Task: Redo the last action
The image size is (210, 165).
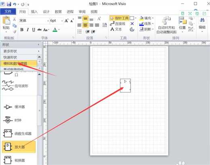Action: coord(23,4)
